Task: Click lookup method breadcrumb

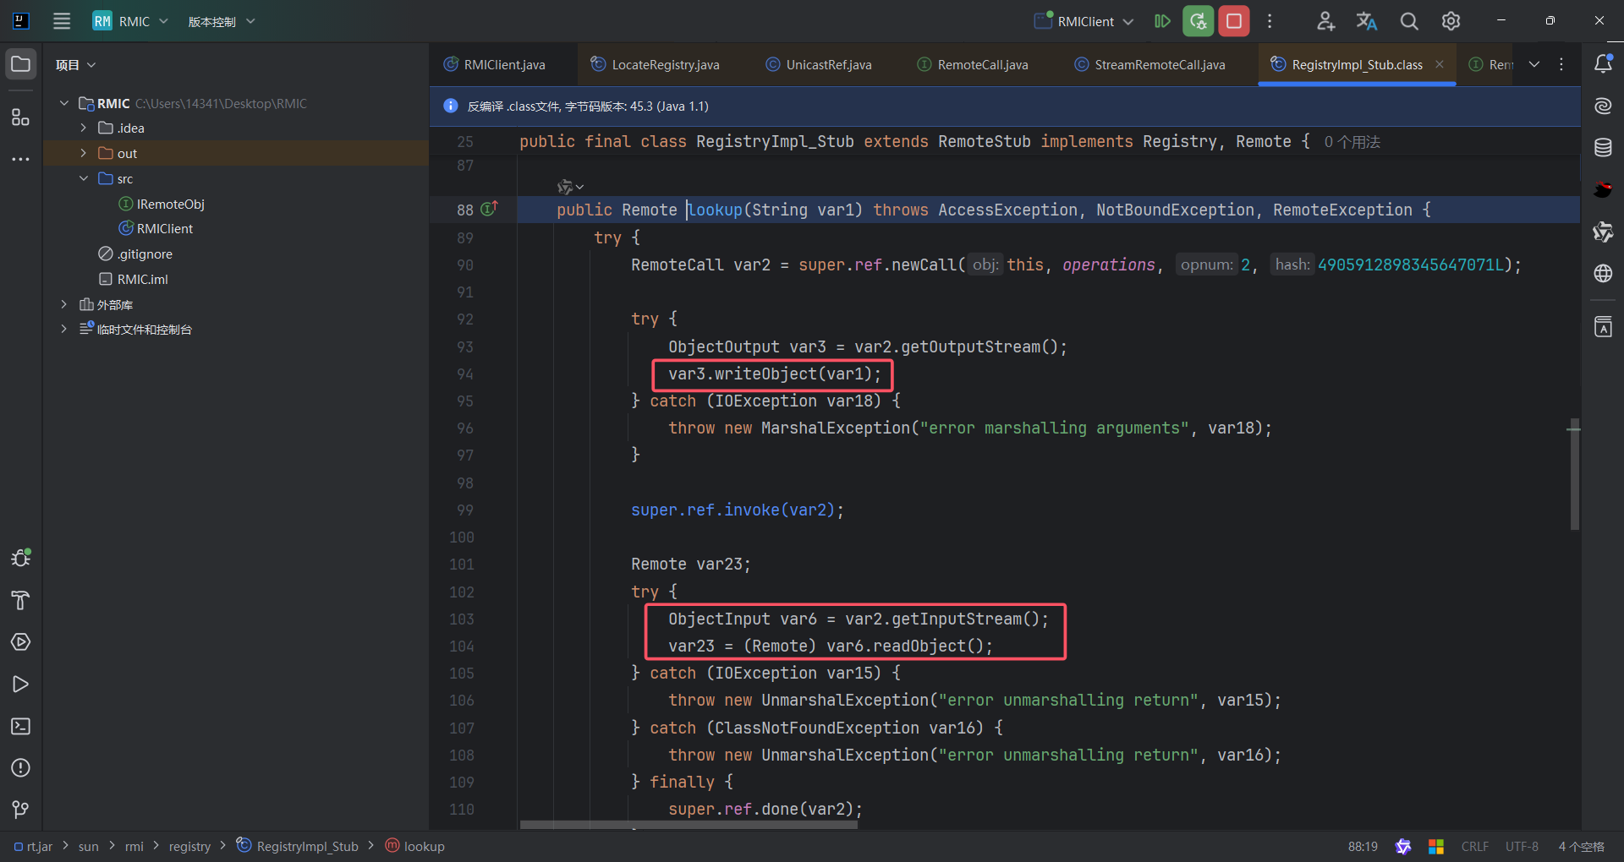Action: 415,846
